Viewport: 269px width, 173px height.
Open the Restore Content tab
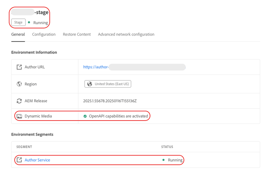(77, 34)
